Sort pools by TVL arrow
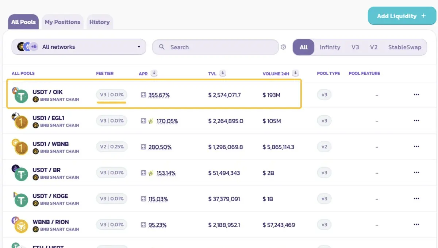Screen dimensions: 438x248 pos(223,73)
